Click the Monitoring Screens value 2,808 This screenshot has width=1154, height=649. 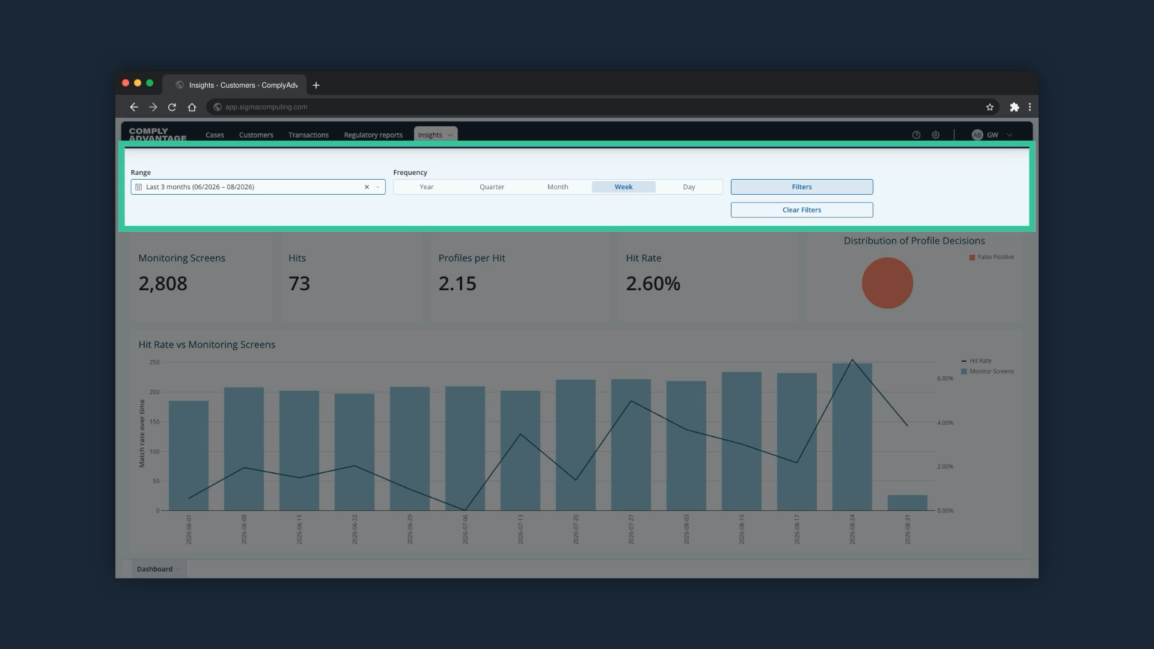coord(163,284)
